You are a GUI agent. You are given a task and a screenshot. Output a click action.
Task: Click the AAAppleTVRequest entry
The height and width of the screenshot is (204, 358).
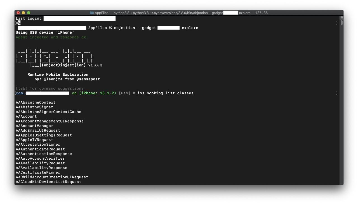click(34, 140)
